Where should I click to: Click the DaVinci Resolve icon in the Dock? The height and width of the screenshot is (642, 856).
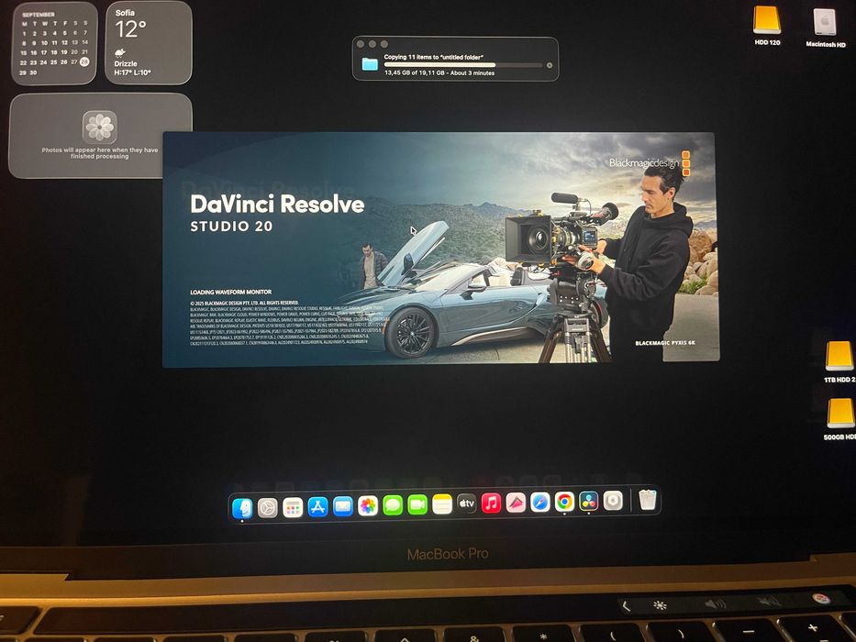589,501
